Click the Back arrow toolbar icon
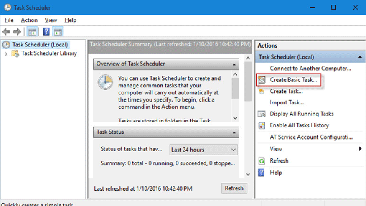The height and width of the screenshot is (206, 366). coord(6,32)
